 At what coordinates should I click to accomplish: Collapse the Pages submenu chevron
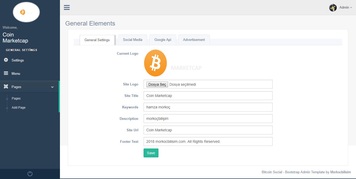[x=52, y=87]
